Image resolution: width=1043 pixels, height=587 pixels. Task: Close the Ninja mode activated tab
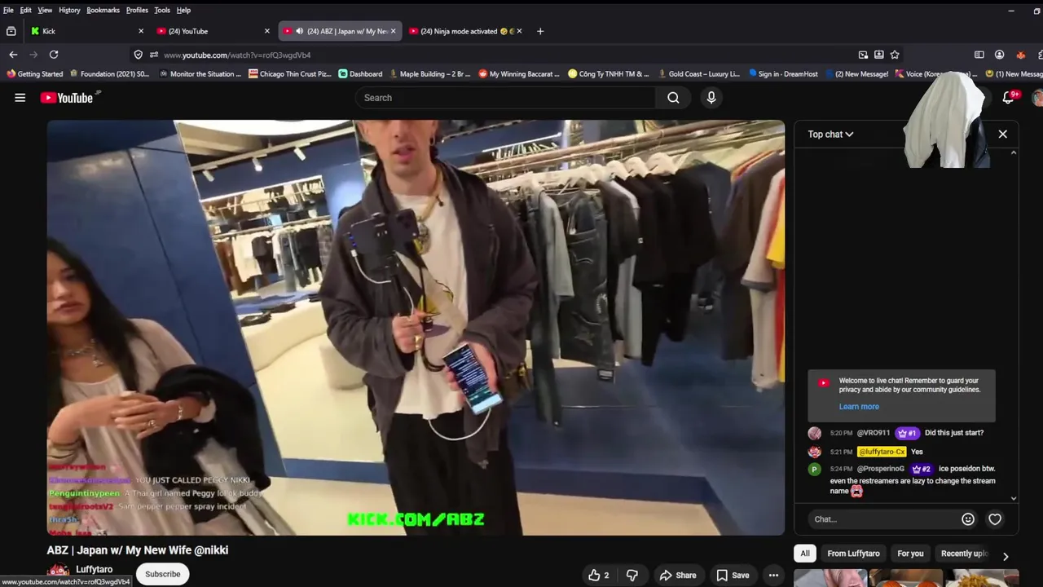pos(519,31)
